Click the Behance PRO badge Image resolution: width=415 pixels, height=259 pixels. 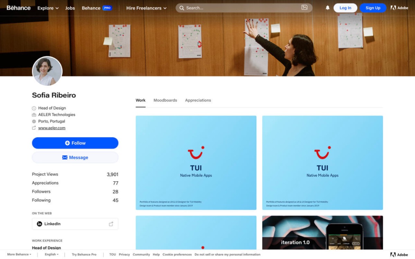click(x=107, y=8)
